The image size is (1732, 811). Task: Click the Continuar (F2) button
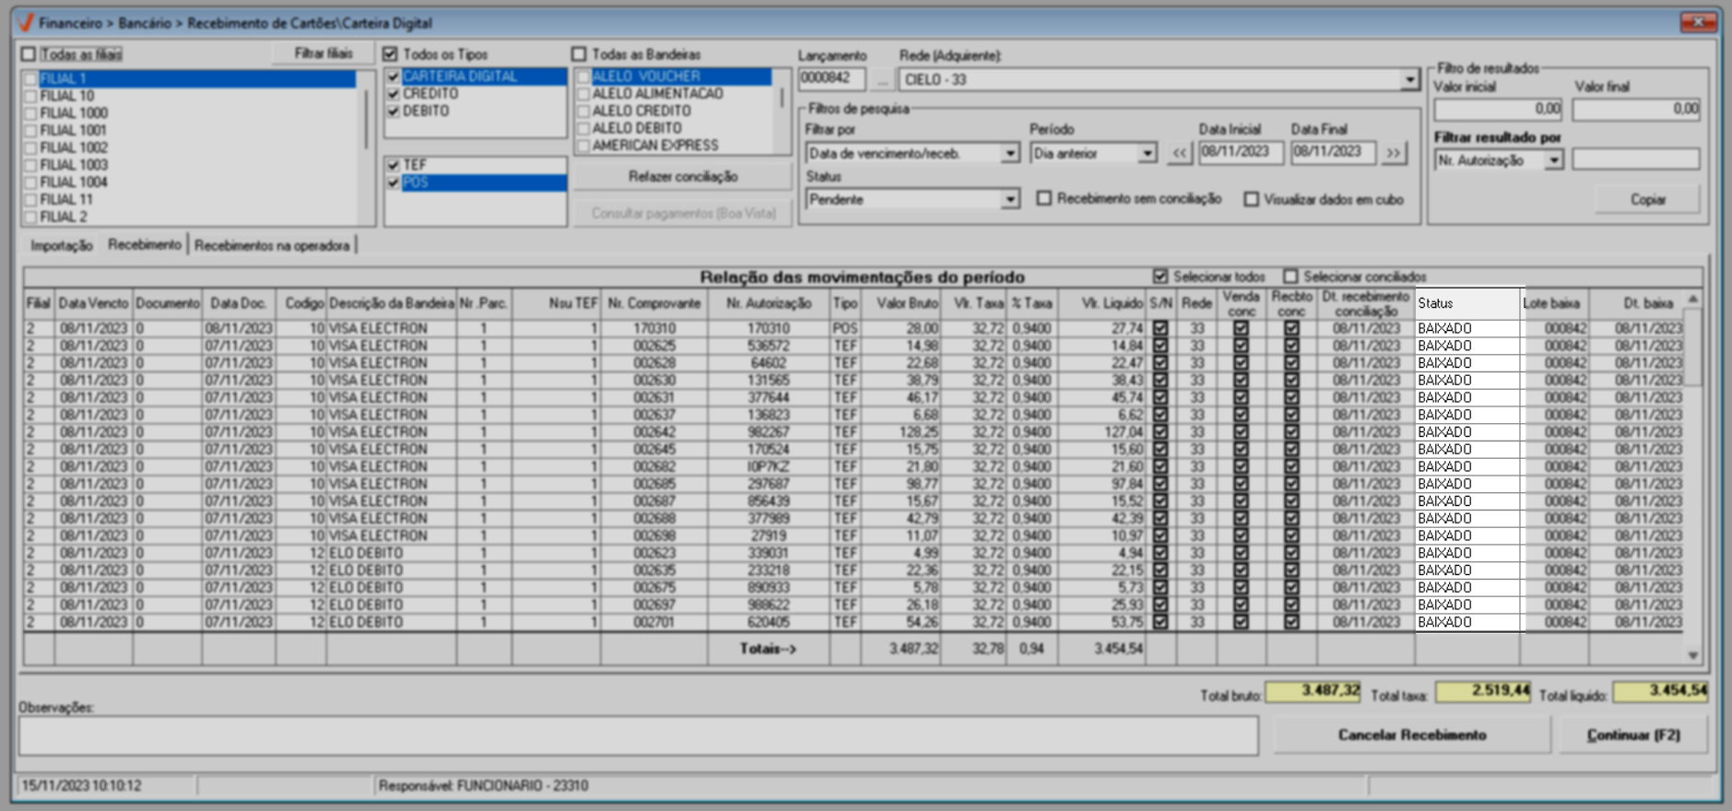point(1632,735)
